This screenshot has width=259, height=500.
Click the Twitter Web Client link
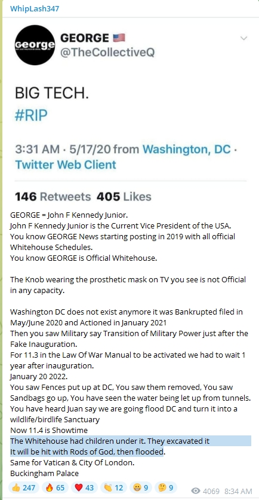click(x=66, y=164)
